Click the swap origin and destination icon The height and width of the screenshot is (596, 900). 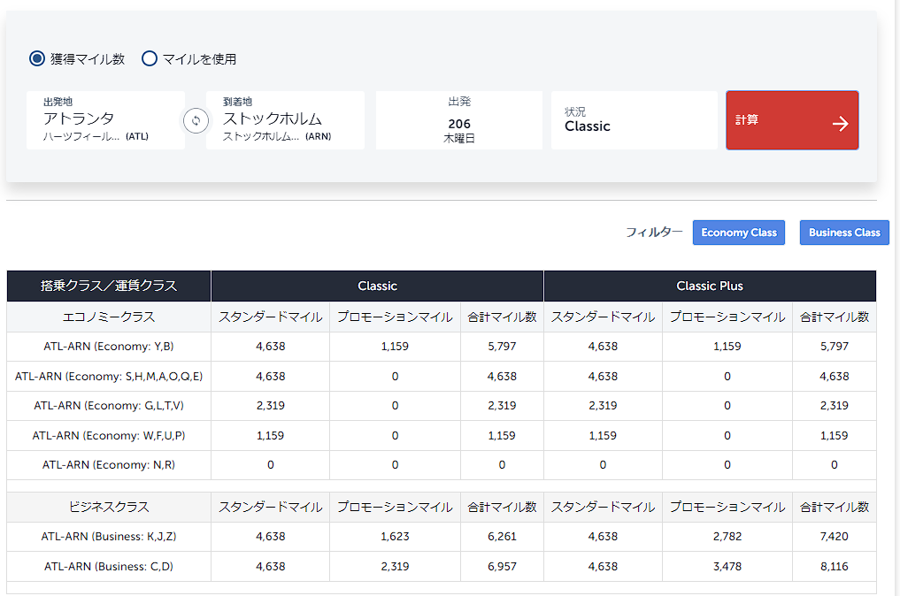(x=196, y=120)
